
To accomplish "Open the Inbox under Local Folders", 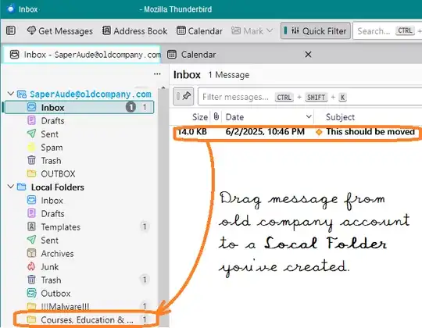I will click(80, 200).
